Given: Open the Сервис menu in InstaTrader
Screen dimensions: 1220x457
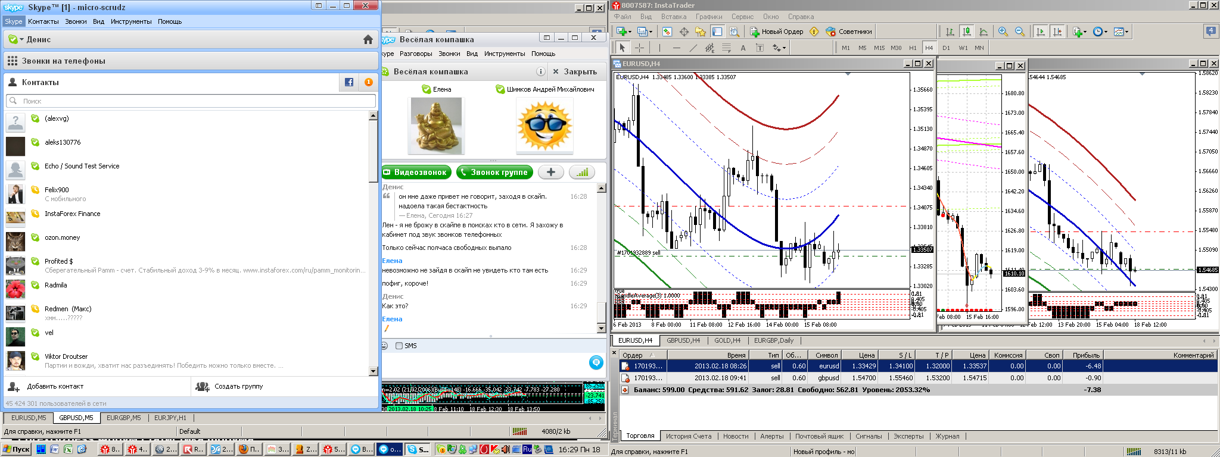Looking at the screenshot, I should click(742, 17).
